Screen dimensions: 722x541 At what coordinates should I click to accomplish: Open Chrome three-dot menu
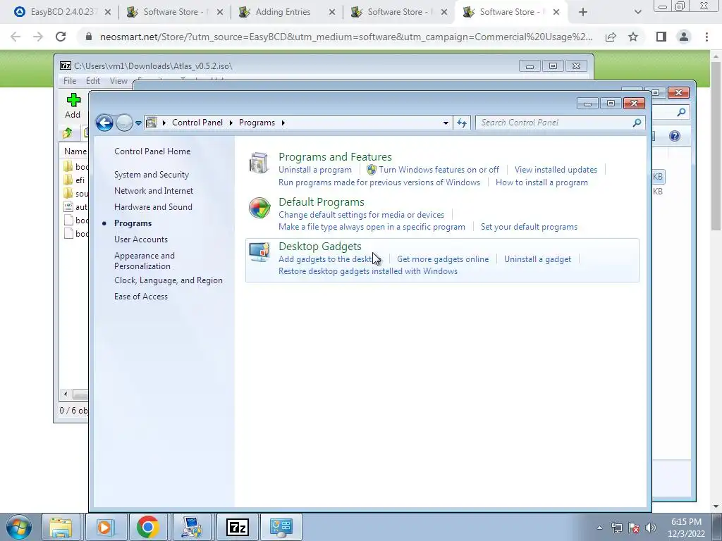tap(706, 37)
